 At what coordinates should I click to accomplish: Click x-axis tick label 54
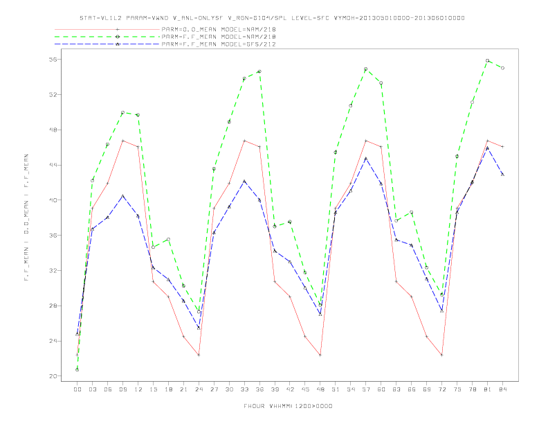pos(351,389)
